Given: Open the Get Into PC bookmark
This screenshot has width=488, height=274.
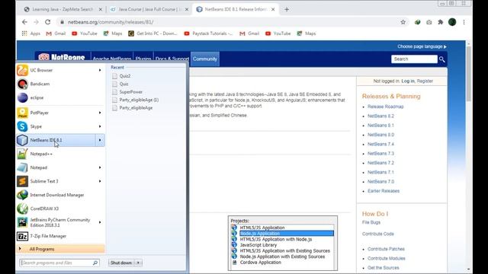Looking at the screenshot, I should pyautogui.click(x=152, y=33).
